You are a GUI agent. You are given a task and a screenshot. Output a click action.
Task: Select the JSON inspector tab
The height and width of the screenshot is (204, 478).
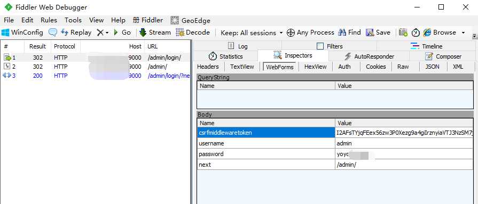pos(432,67)
